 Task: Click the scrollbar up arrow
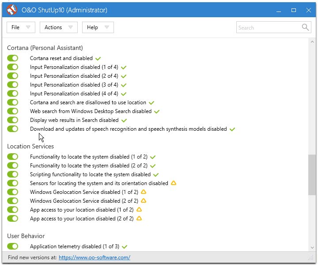pyautogui.click(x=312, y=42)
